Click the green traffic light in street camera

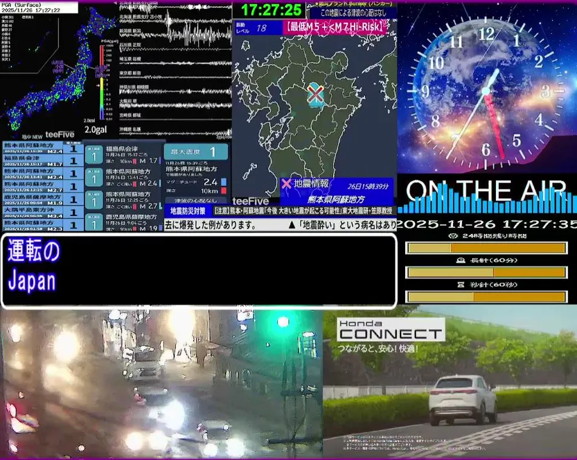(283, 322)
